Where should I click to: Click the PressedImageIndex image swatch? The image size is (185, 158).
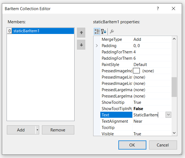pos(136,71)
